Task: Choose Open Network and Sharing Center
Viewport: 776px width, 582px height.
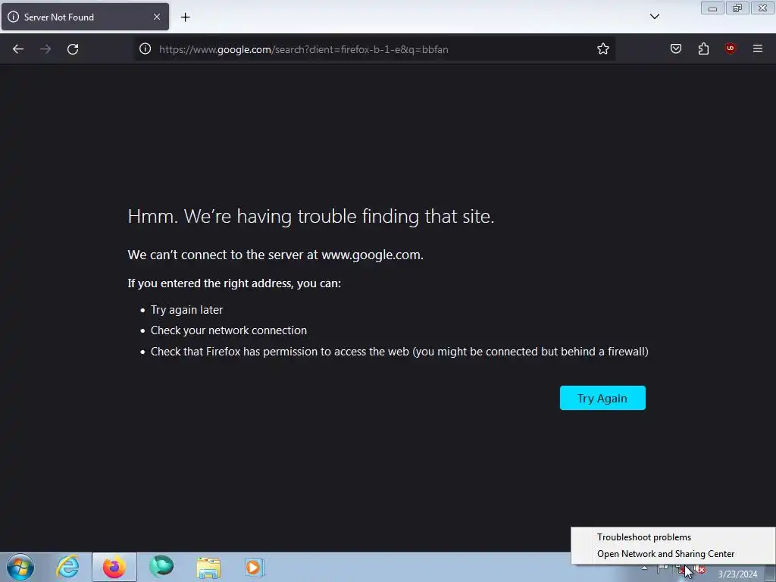Action: point(665,554)
